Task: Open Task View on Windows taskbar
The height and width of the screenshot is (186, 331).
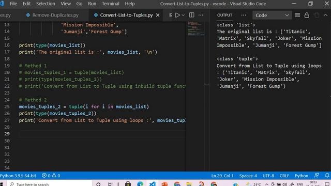Action: point(110,184)
